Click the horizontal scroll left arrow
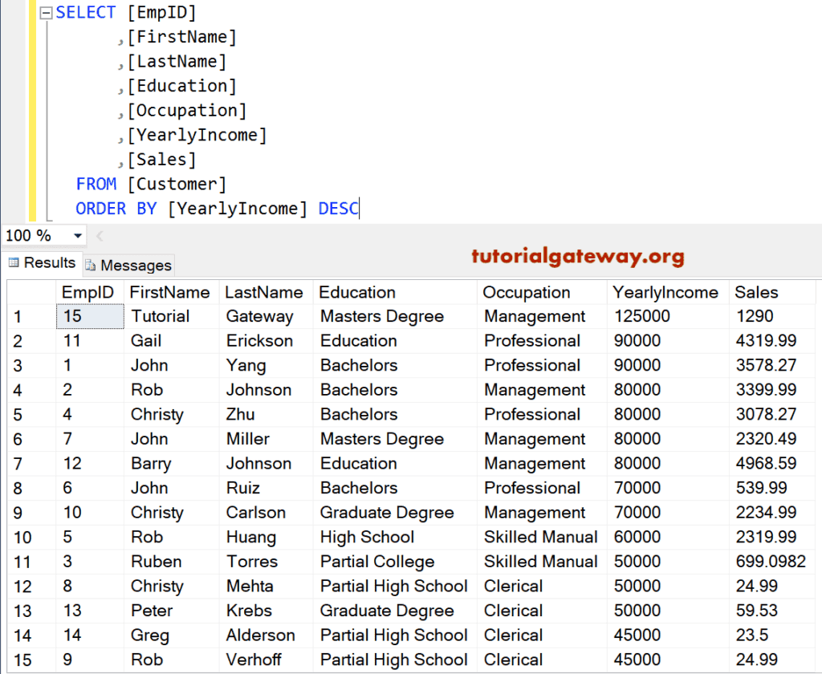This screenshot has width=822, height=674. 100,237
